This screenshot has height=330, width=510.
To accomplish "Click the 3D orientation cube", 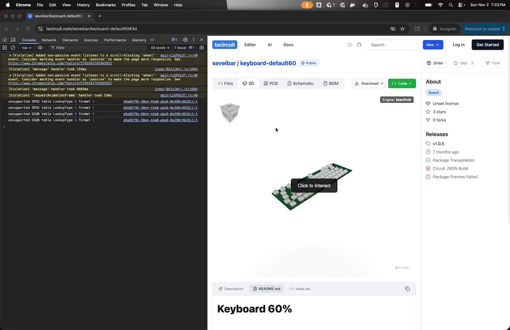I will (x=230, y=113).
